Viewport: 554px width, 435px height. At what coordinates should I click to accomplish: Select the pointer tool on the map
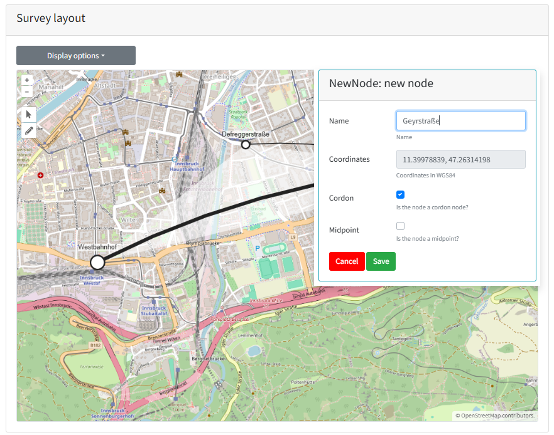(29, 115)
